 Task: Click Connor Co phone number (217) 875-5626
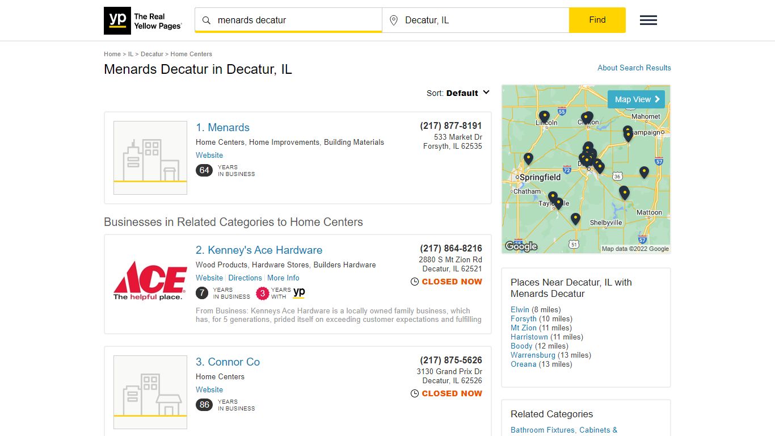coord(451,360)
